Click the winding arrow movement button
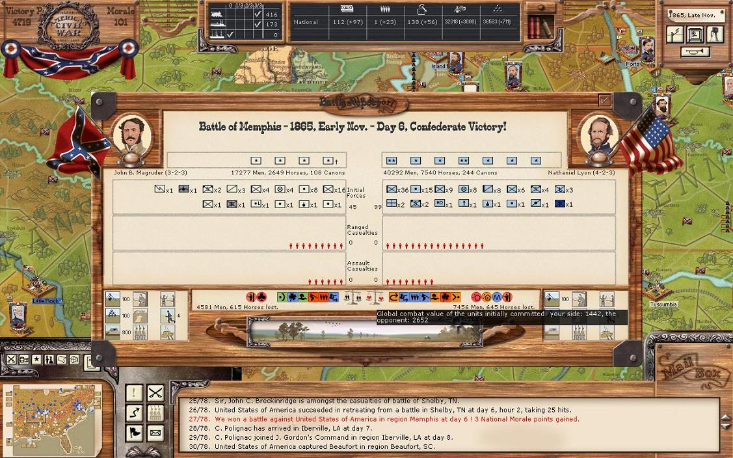Viewport: 733px width, 458px height. pos(134,412)
